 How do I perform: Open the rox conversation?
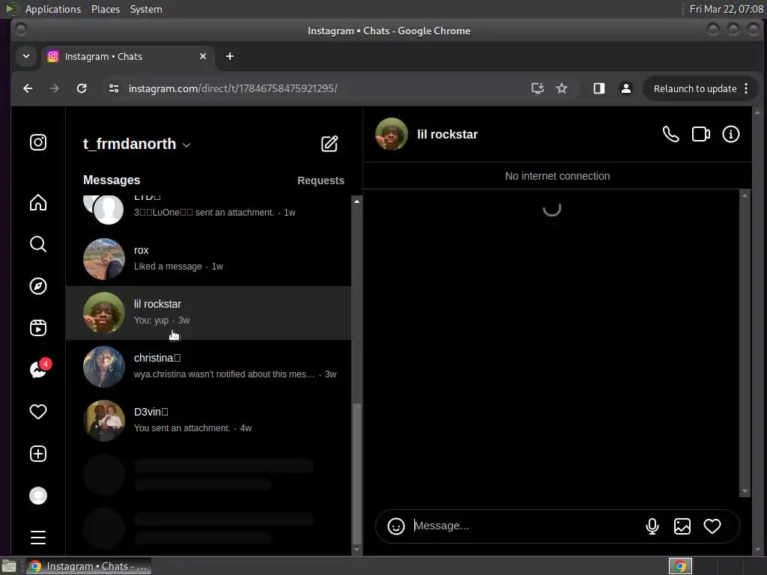[x=208, y=258]
